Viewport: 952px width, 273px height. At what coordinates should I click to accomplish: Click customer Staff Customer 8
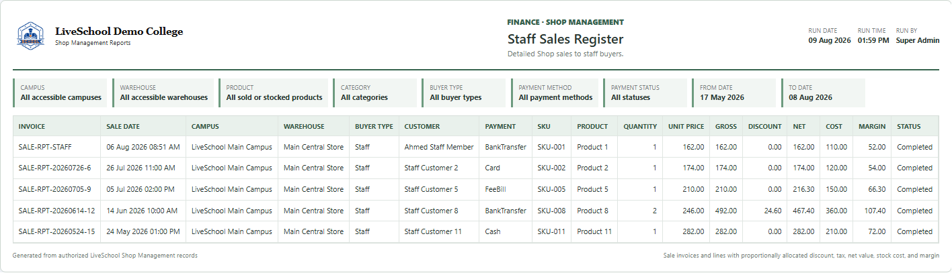pyautogui.click(x=432, y=211)
